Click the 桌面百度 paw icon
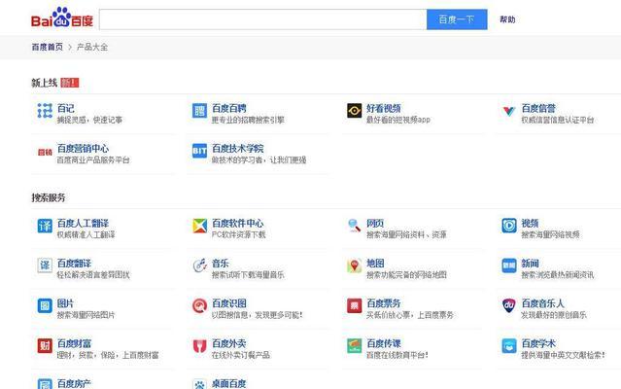Screen dimensions: 621x389 (199, 384)
